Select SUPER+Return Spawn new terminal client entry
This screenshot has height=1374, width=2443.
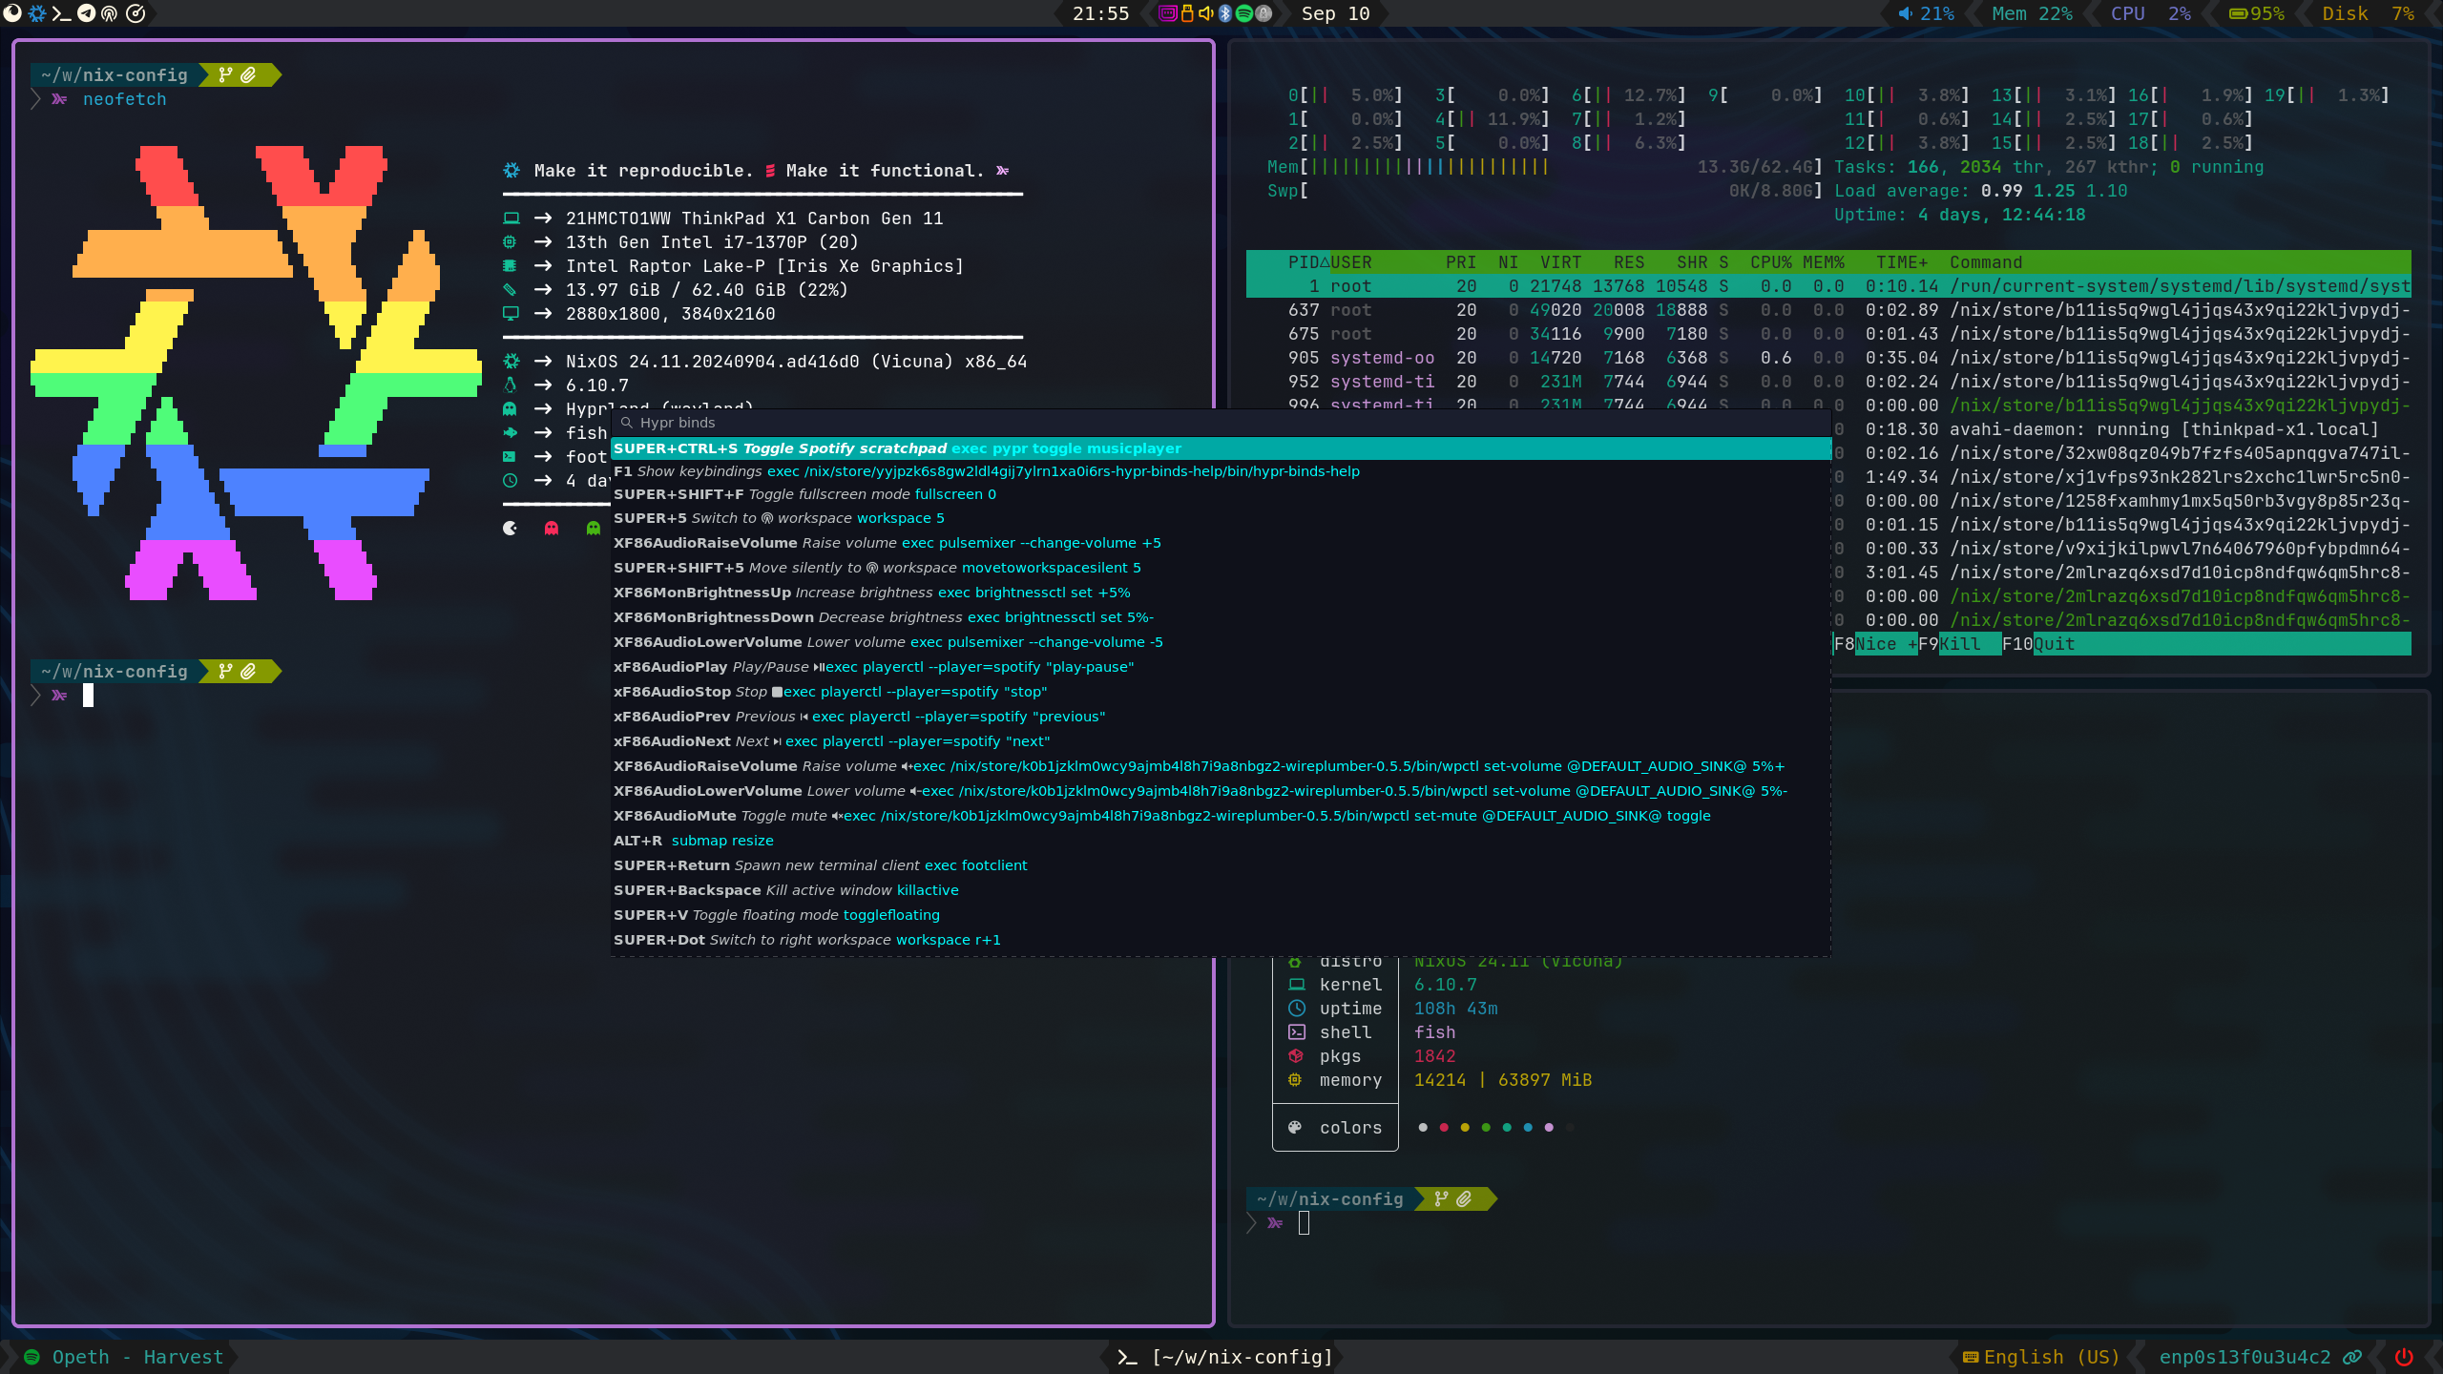coord(820,865)
